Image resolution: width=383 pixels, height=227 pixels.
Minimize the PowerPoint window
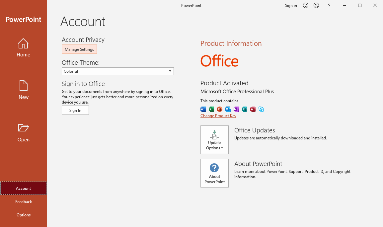click(345, 5)
